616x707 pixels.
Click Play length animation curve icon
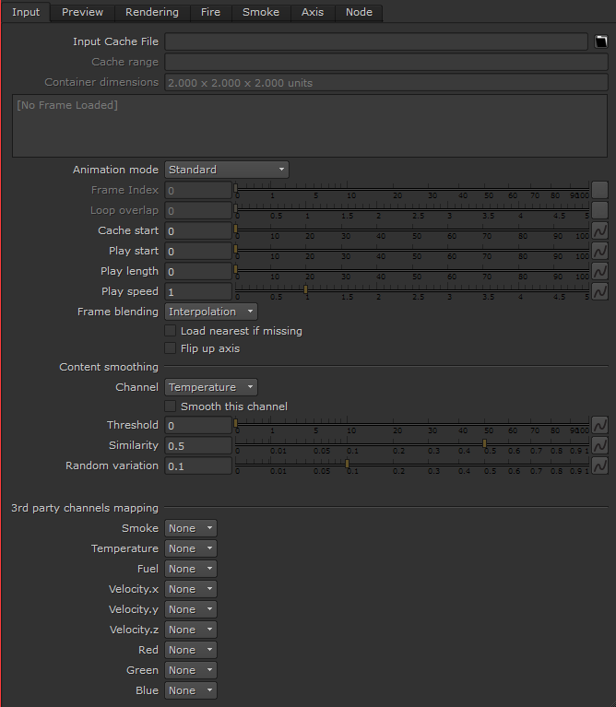coord(599,271)
